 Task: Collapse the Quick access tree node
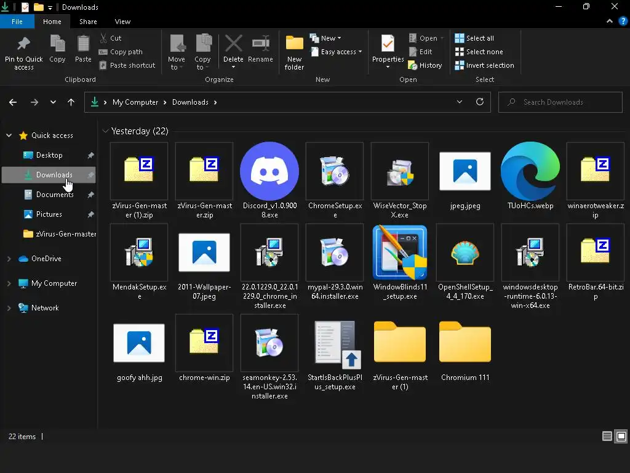tap(9, 135)
